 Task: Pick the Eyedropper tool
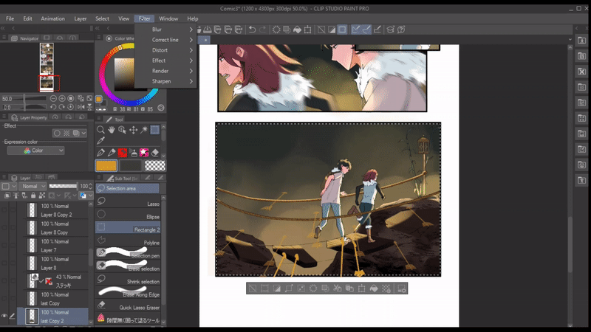coord(100,141)
